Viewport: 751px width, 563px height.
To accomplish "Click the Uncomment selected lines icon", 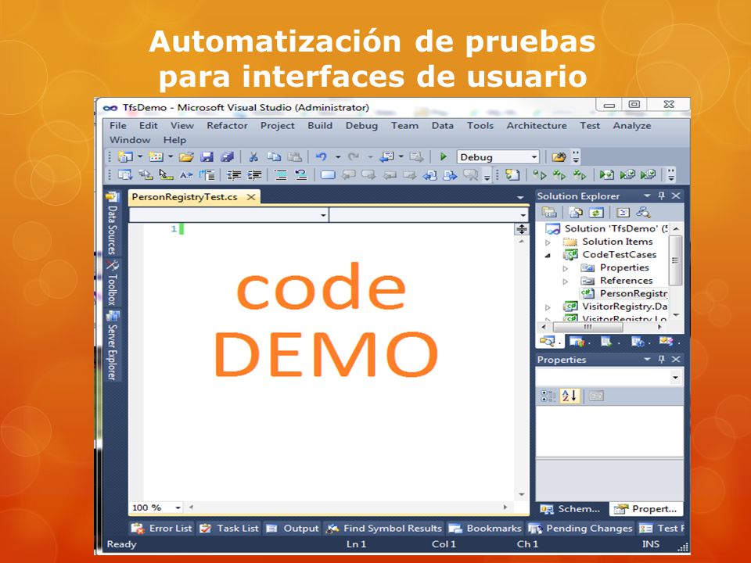I will coord(300,175).
